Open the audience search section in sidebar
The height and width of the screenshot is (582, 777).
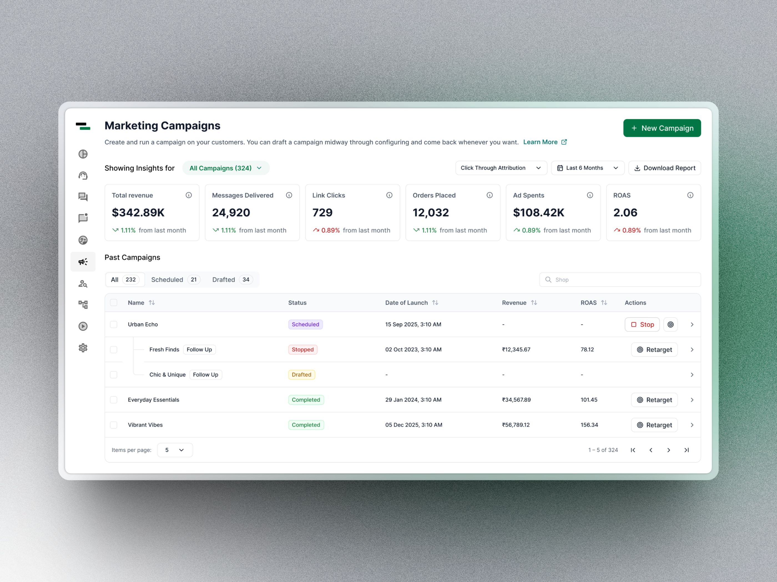[83, 284]
